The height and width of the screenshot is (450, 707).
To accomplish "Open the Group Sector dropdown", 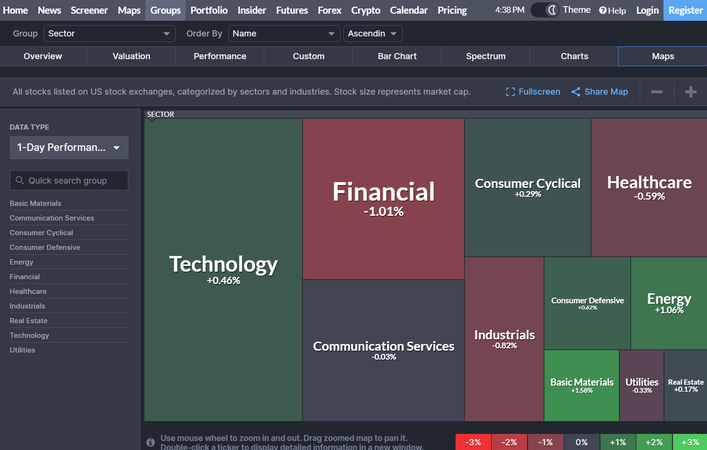I will [x=109, y=34].
